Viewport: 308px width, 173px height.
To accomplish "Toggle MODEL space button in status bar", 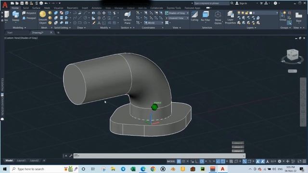I will click(x=171, y=161).
